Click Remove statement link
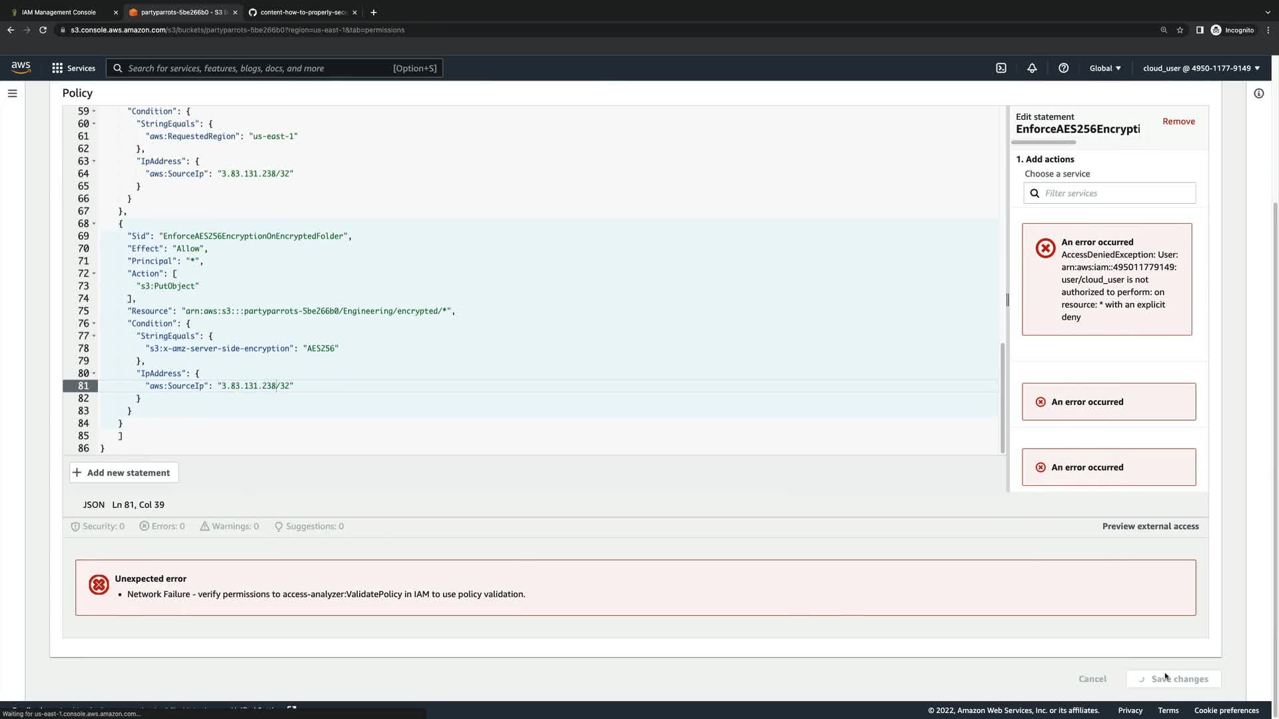Viewport: 1279px width, 719px height. [1178, 121]
